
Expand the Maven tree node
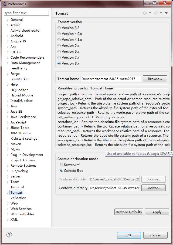[x=8, y=144]
